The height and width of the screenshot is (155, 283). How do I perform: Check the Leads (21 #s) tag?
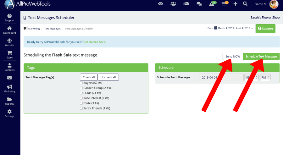pyautogui.click(x=81, y=93)
